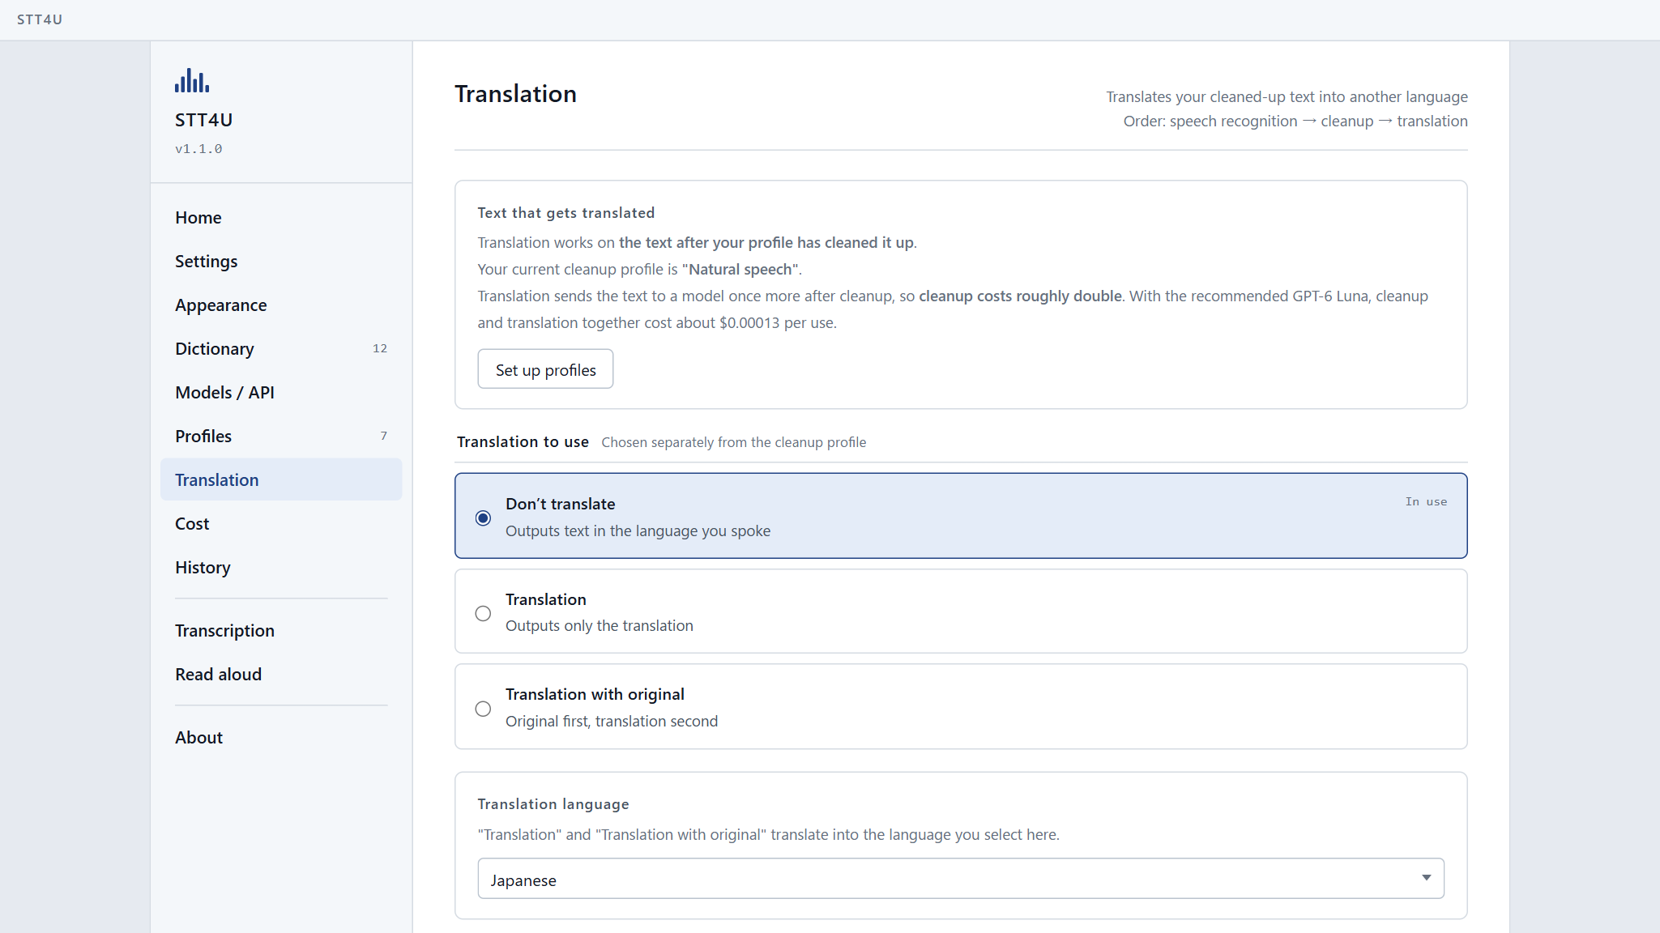Open the Japanese translation language dropdown
The image size is (1660, 933).
click(x=961, y=879)
